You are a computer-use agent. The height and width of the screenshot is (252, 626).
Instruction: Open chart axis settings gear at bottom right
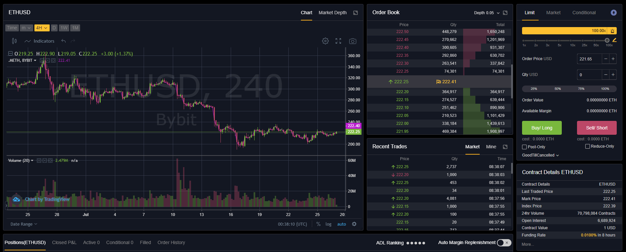pyautogui.click(x=354, y=224)
